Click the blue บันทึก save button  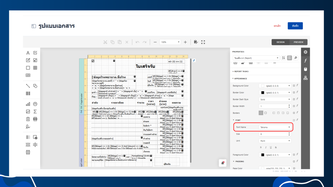pyautogui.click(x=295, y=26)
